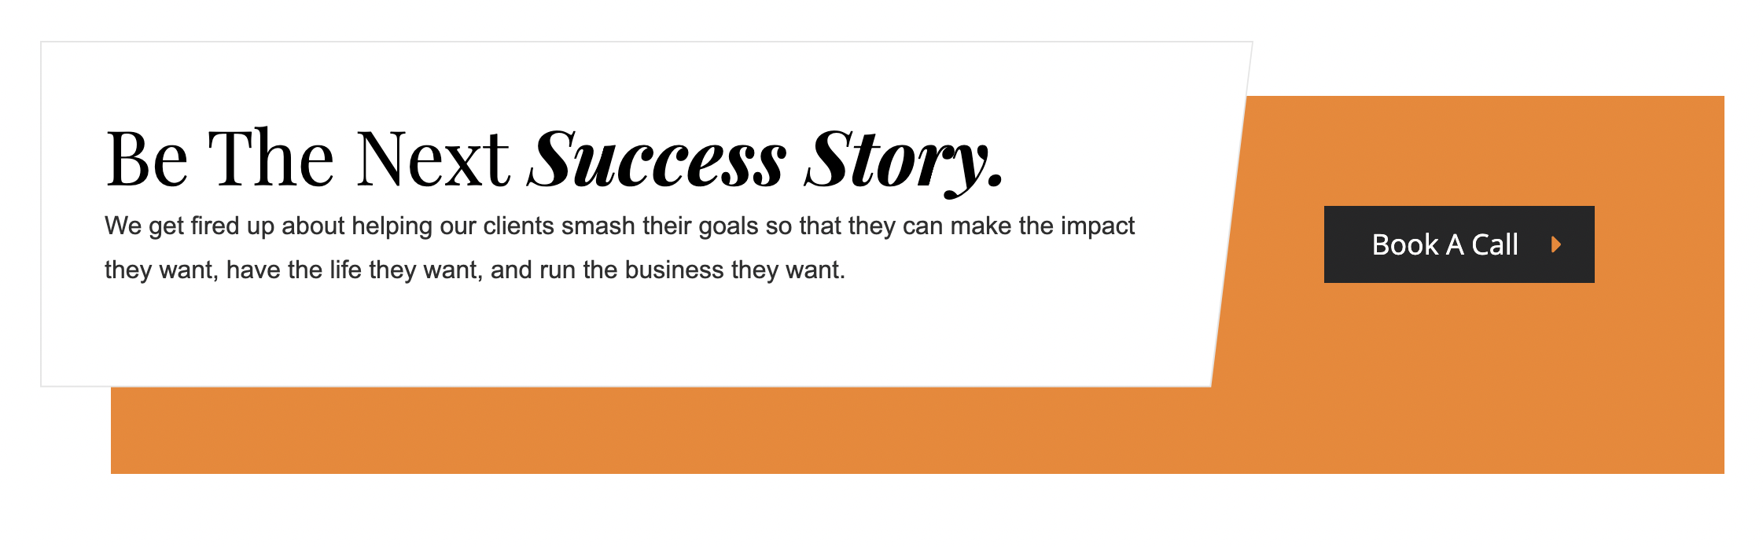This screenshot has height=547, width=1763.
Task: Click the Book A Call button
Action: [1459, 244]
